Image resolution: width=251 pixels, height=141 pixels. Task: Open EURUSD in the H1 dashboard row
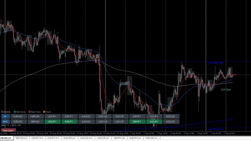(19, 116)
